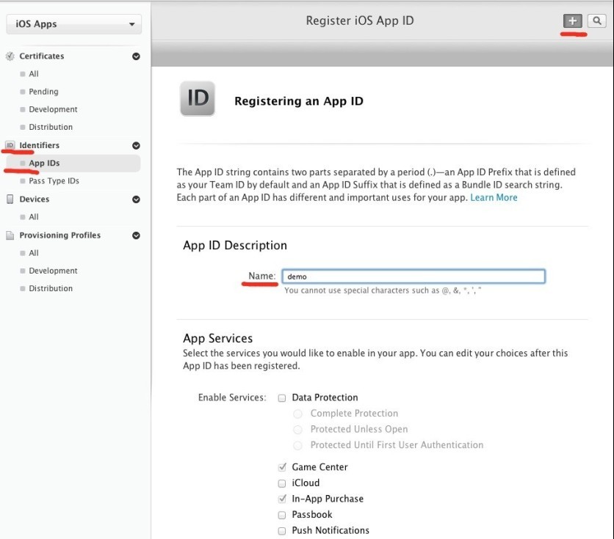Select Complete Protection radio button
614x539 pixels.
[x=298, y=414]
